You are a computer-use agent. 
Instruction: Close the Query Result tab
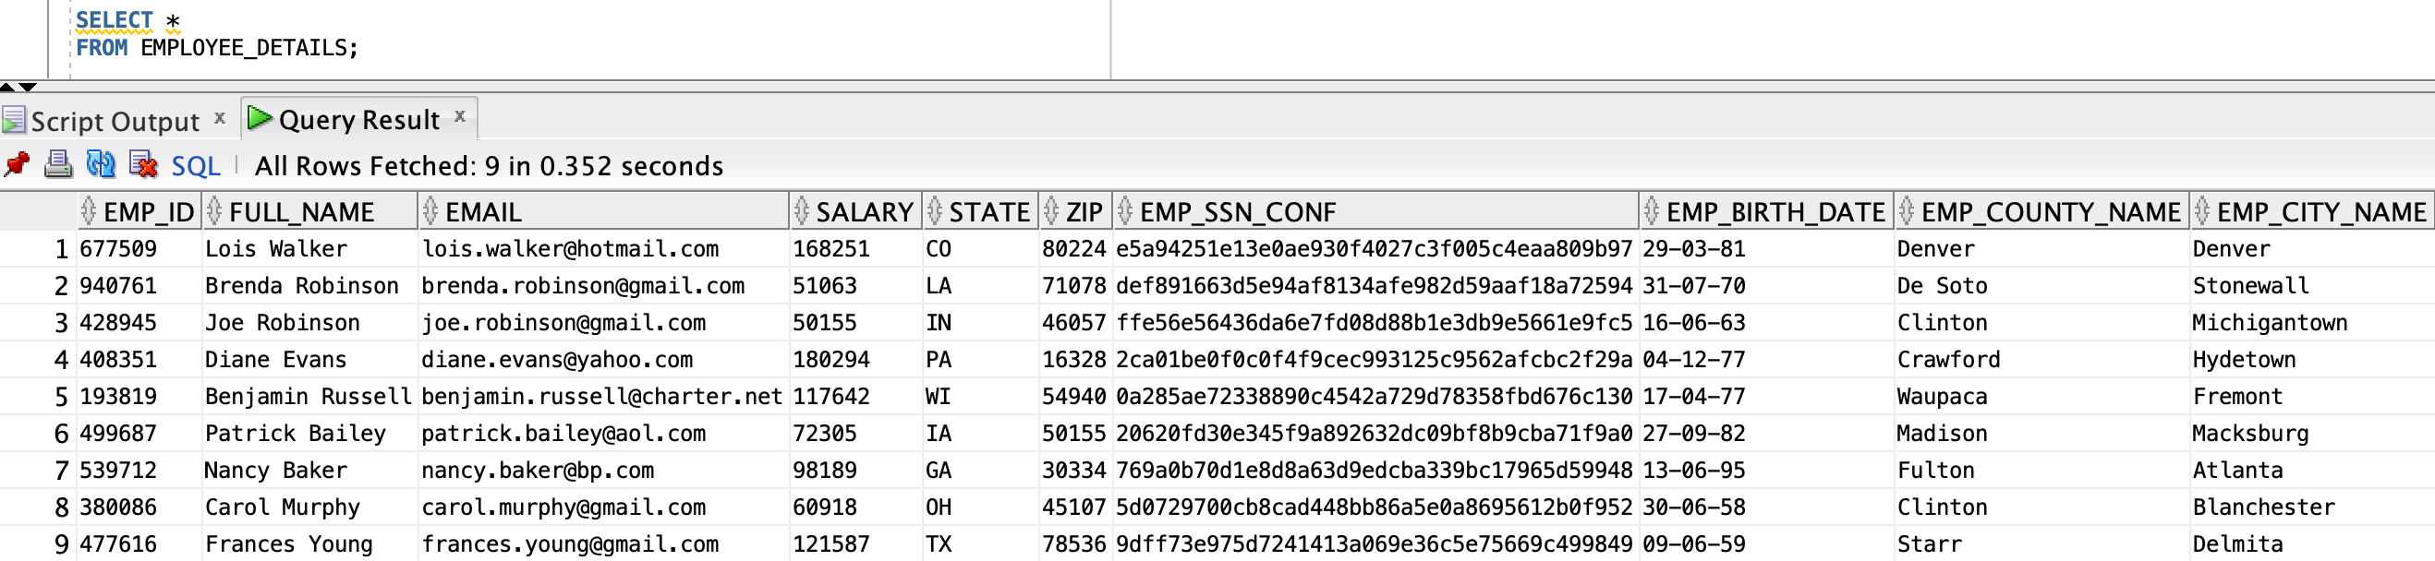click(x=459, y=116)
